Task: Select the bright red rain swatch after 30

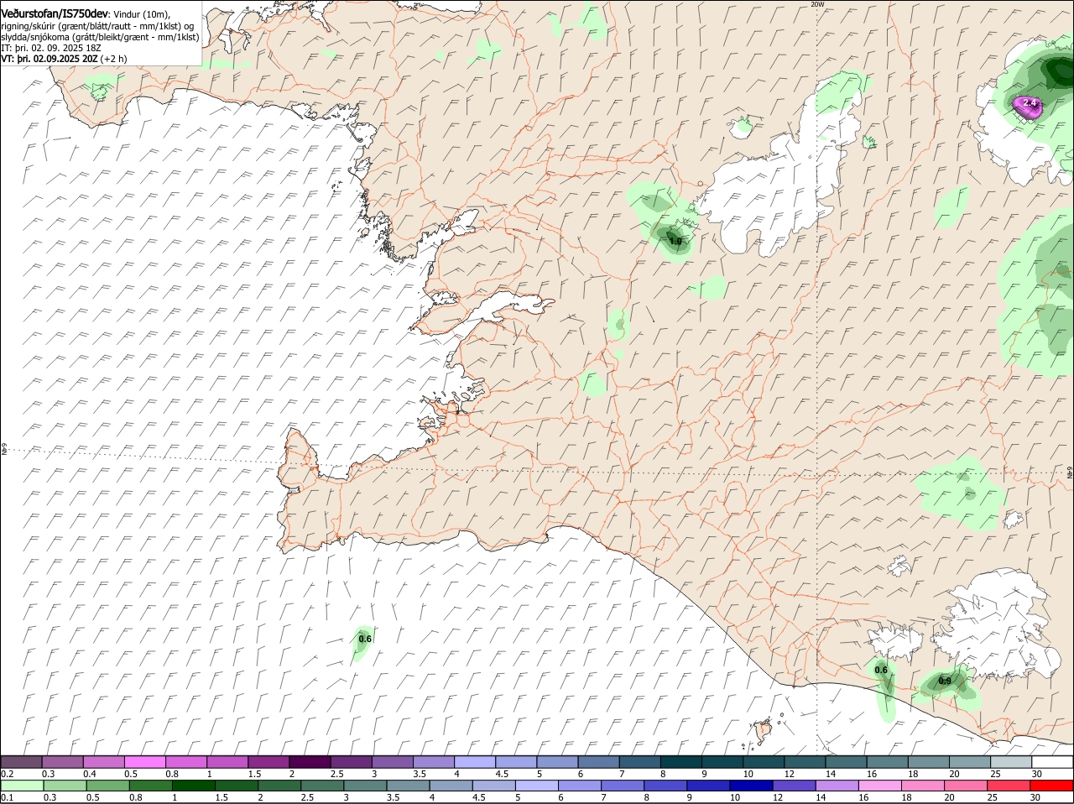Action: pos(1052,786)
